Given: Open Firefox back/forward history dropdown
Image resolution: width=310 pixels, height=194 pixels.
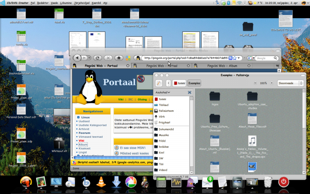Looking at the screenshot, I should point(90,58).
